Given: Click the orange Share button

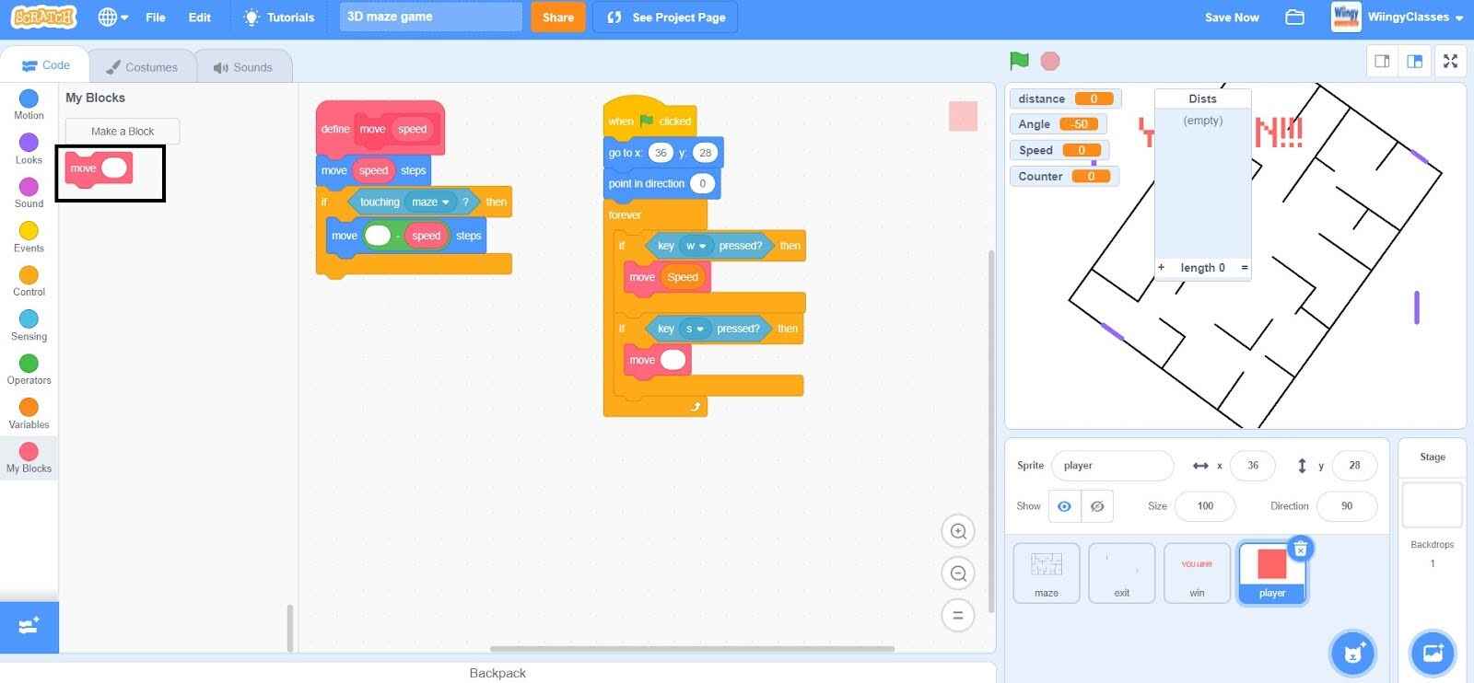Looking at the screenshot, I should pos(557,17).
